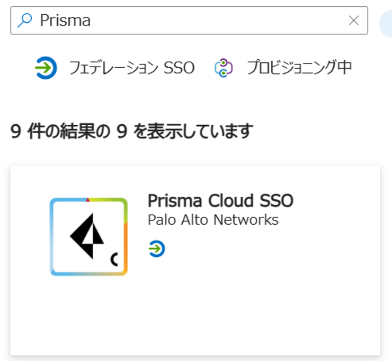Open the Prisma Cloud SSO title link
Viewport: 392px width, 361px height.
point(220,201)
